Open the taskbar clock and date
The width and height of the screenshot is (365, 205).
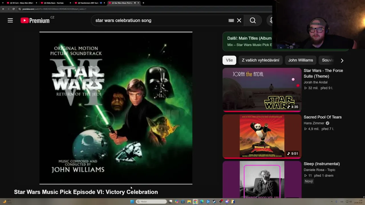pyautogui.click(x=358, y=202)
